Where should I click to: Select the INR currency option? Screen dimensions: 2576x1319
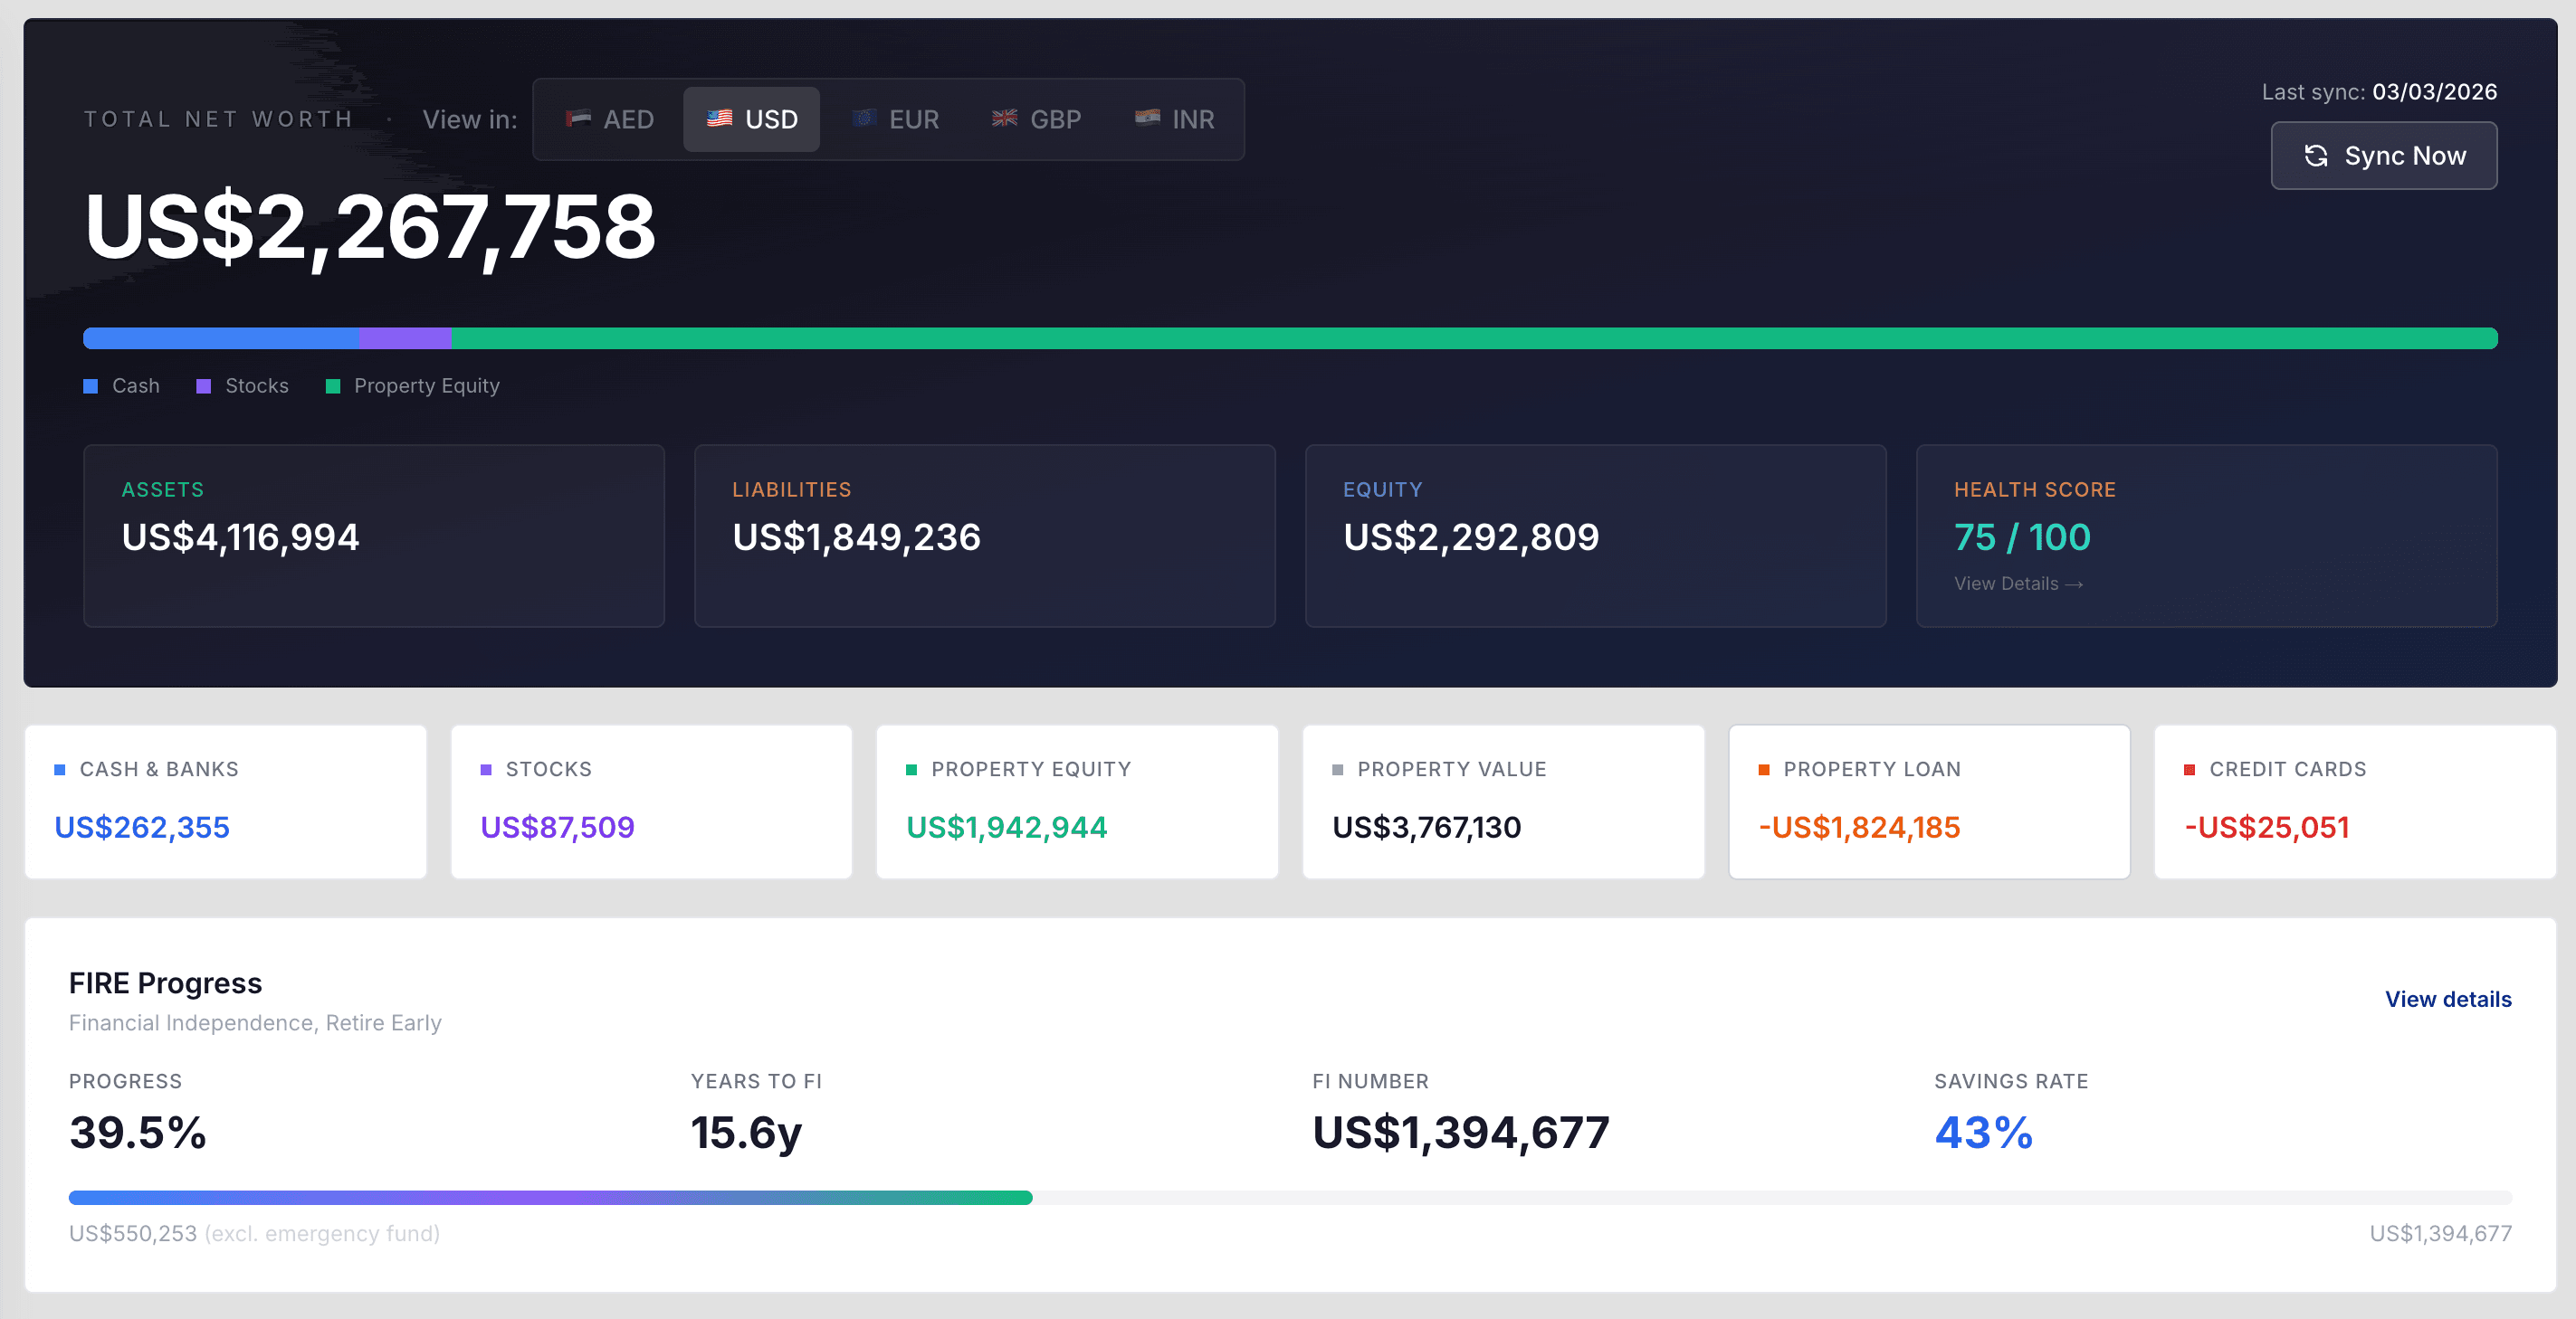tap(1176, 120)
